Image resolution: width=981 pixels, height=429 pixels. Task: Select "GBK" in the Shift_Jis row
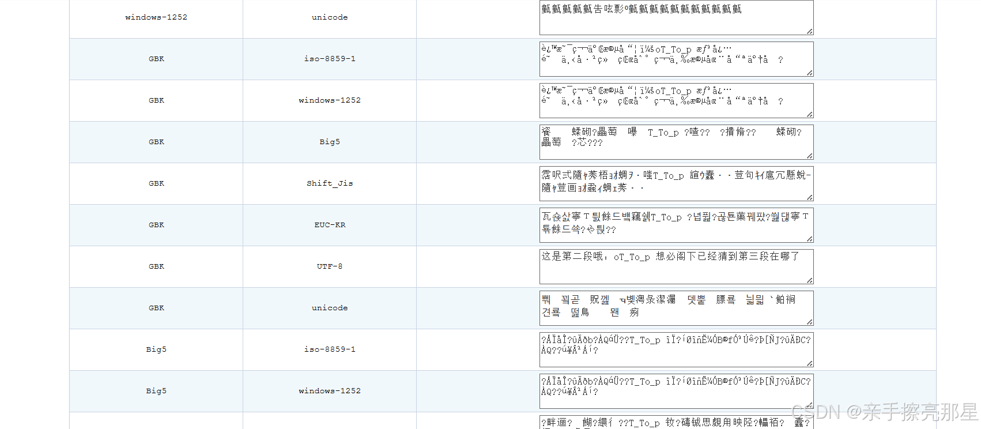[x=156, y=183]
